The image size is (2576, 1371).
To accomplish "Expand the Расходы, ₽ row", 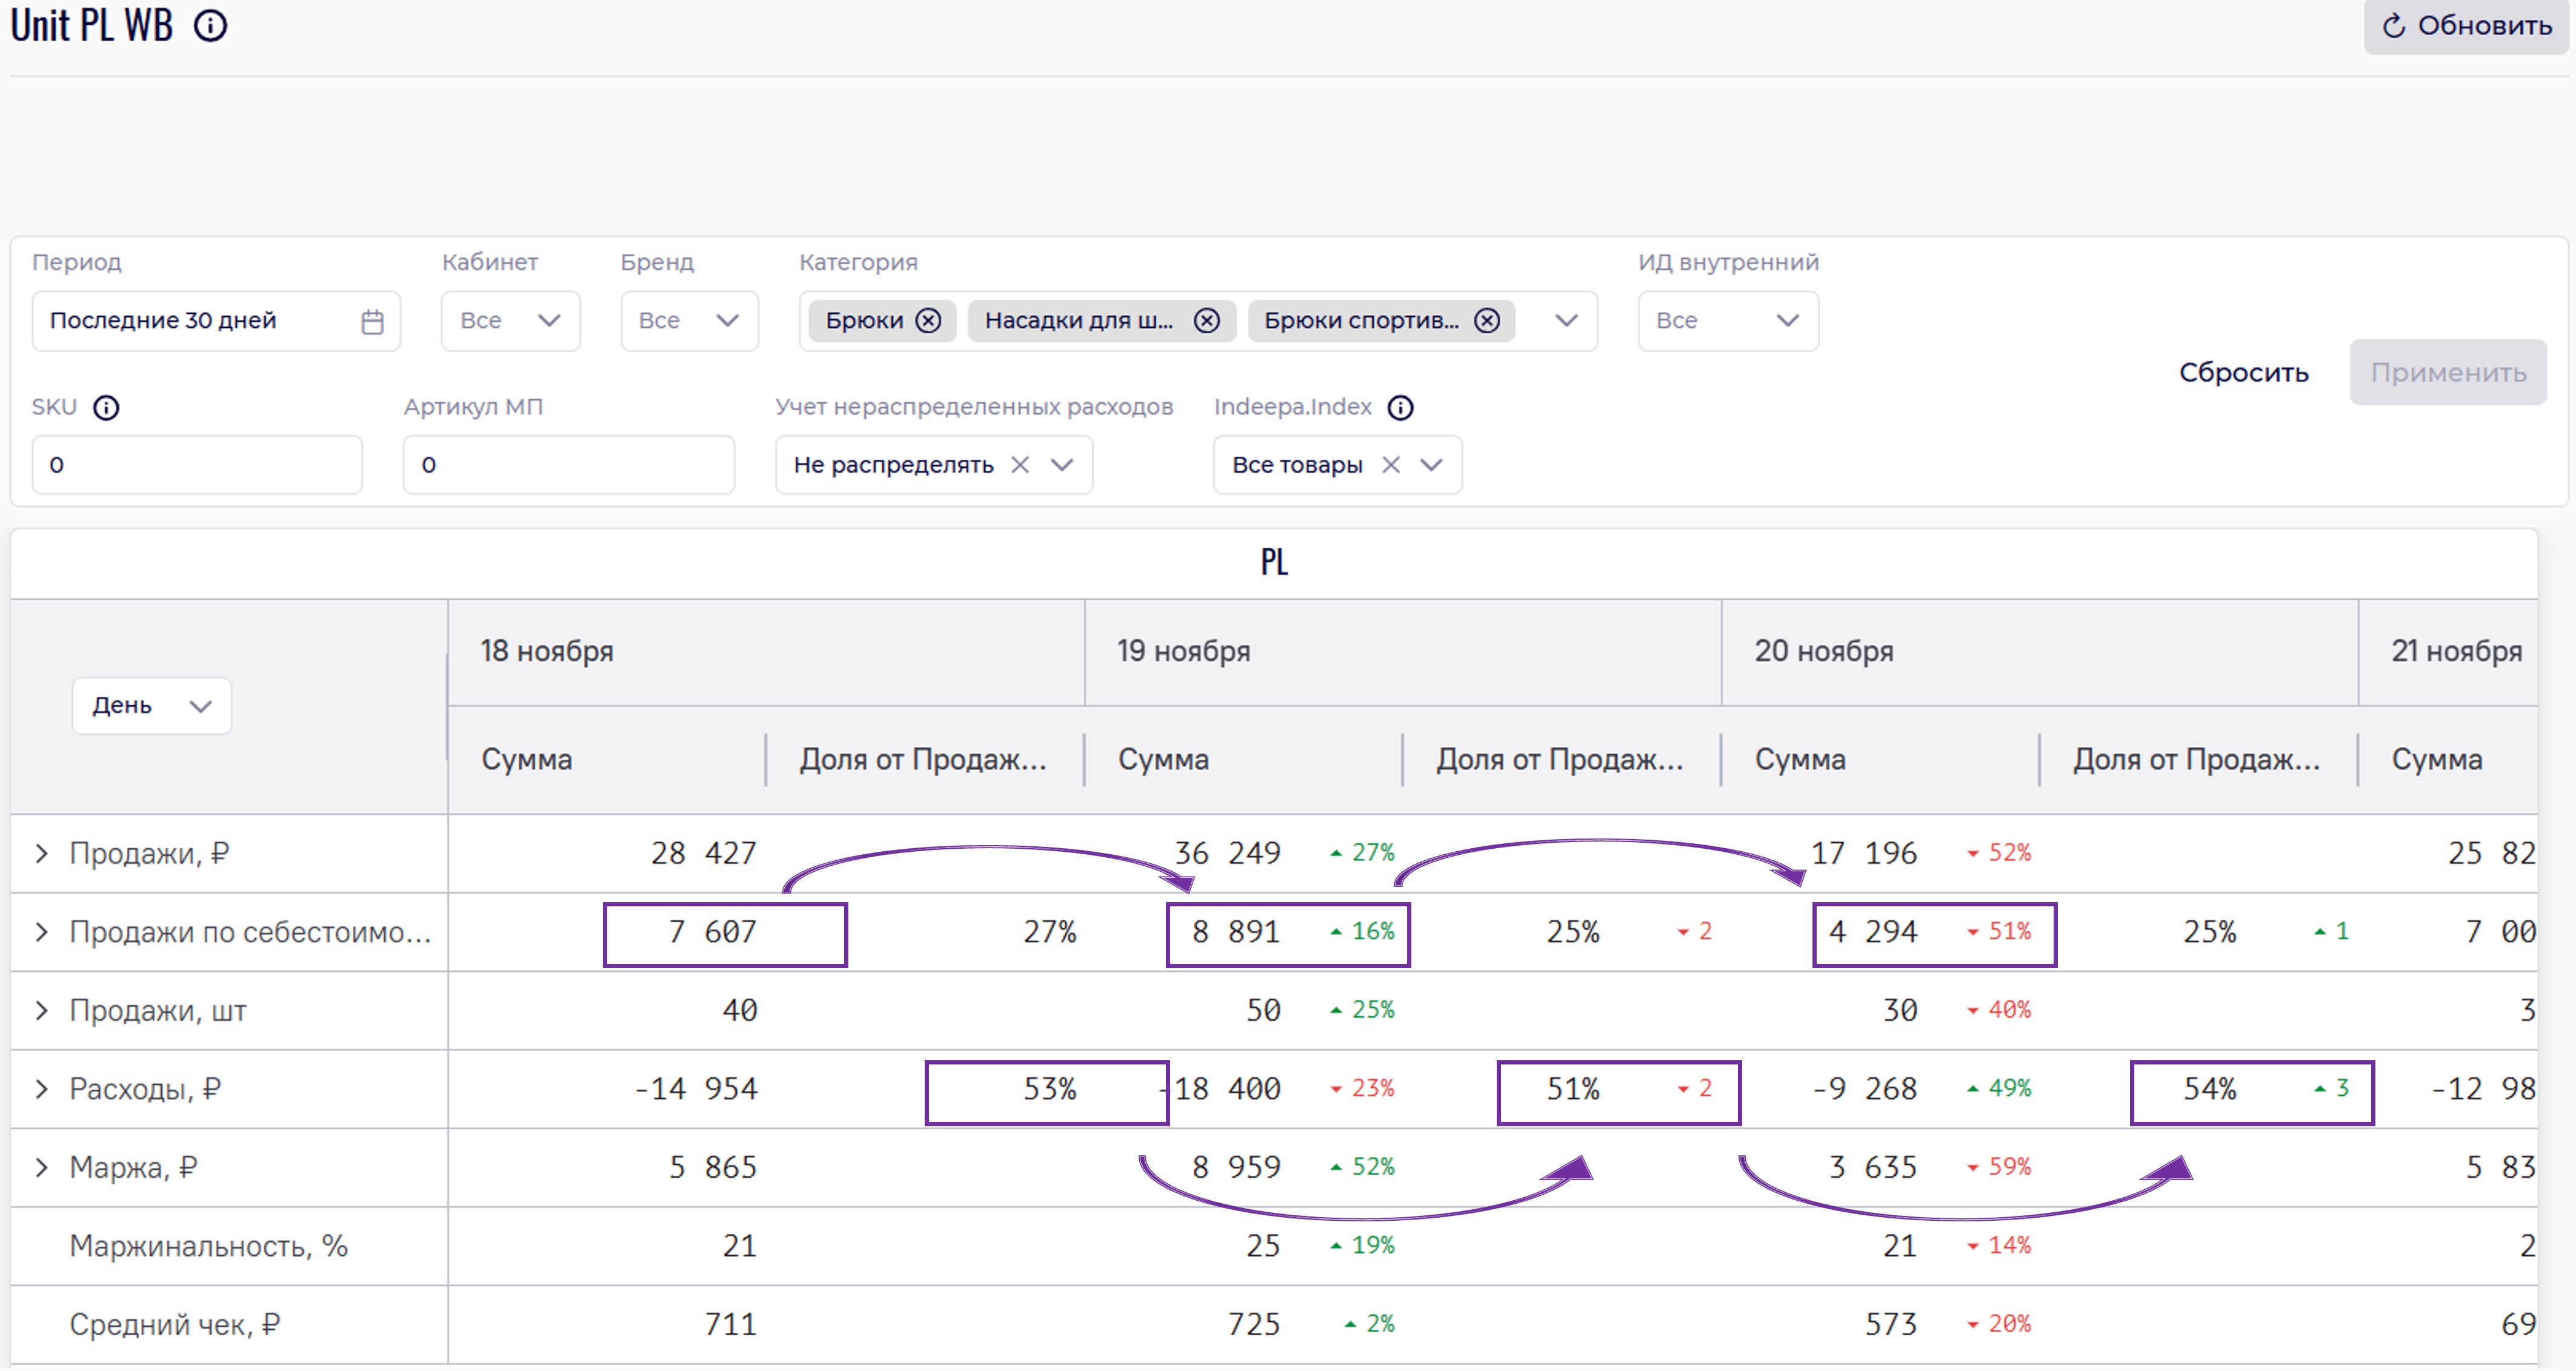I will click(41, 1089).
